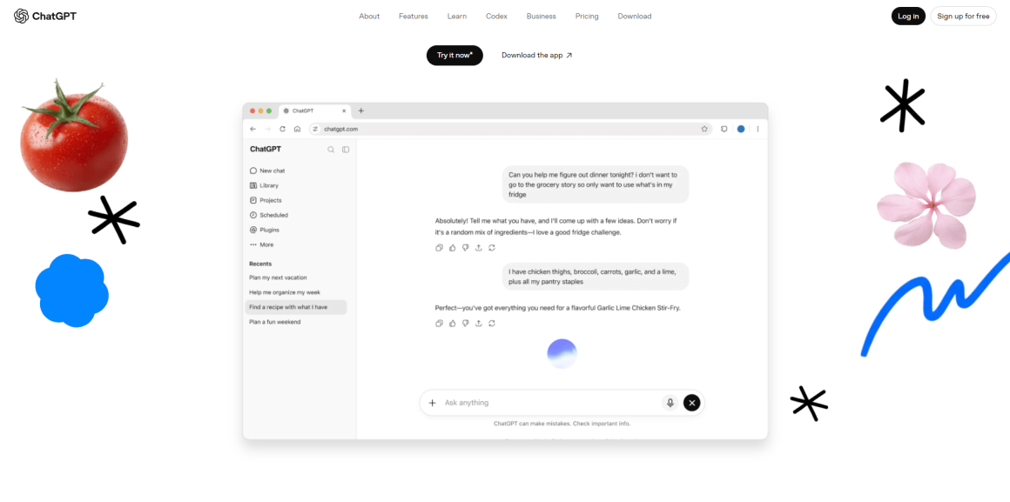Image resolution: width=1010 pixels, height=502 pixels.
Task: Click Sign up for free
Action: click(963, 16)
